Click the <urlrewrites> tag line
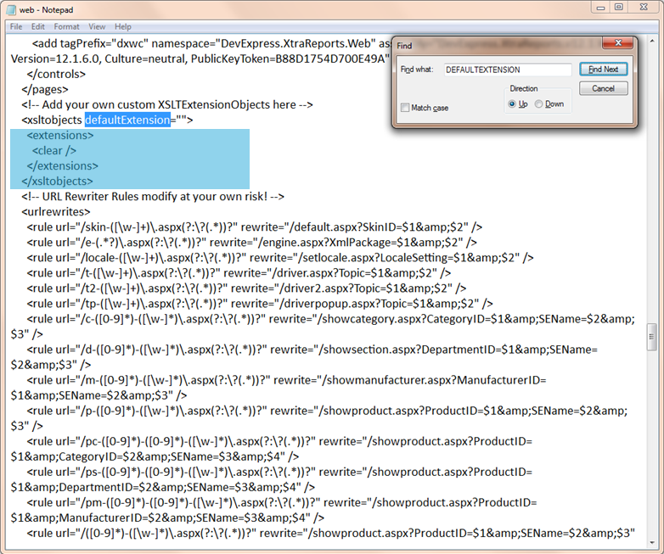Image resolution: width=664 pixels, height=554 pixels. tap(56, 211)
